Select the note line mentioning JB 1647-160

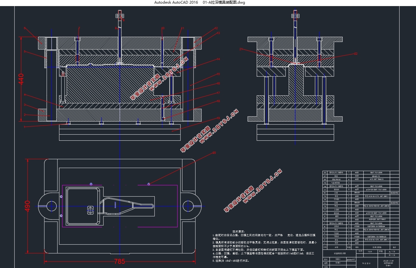231,261
